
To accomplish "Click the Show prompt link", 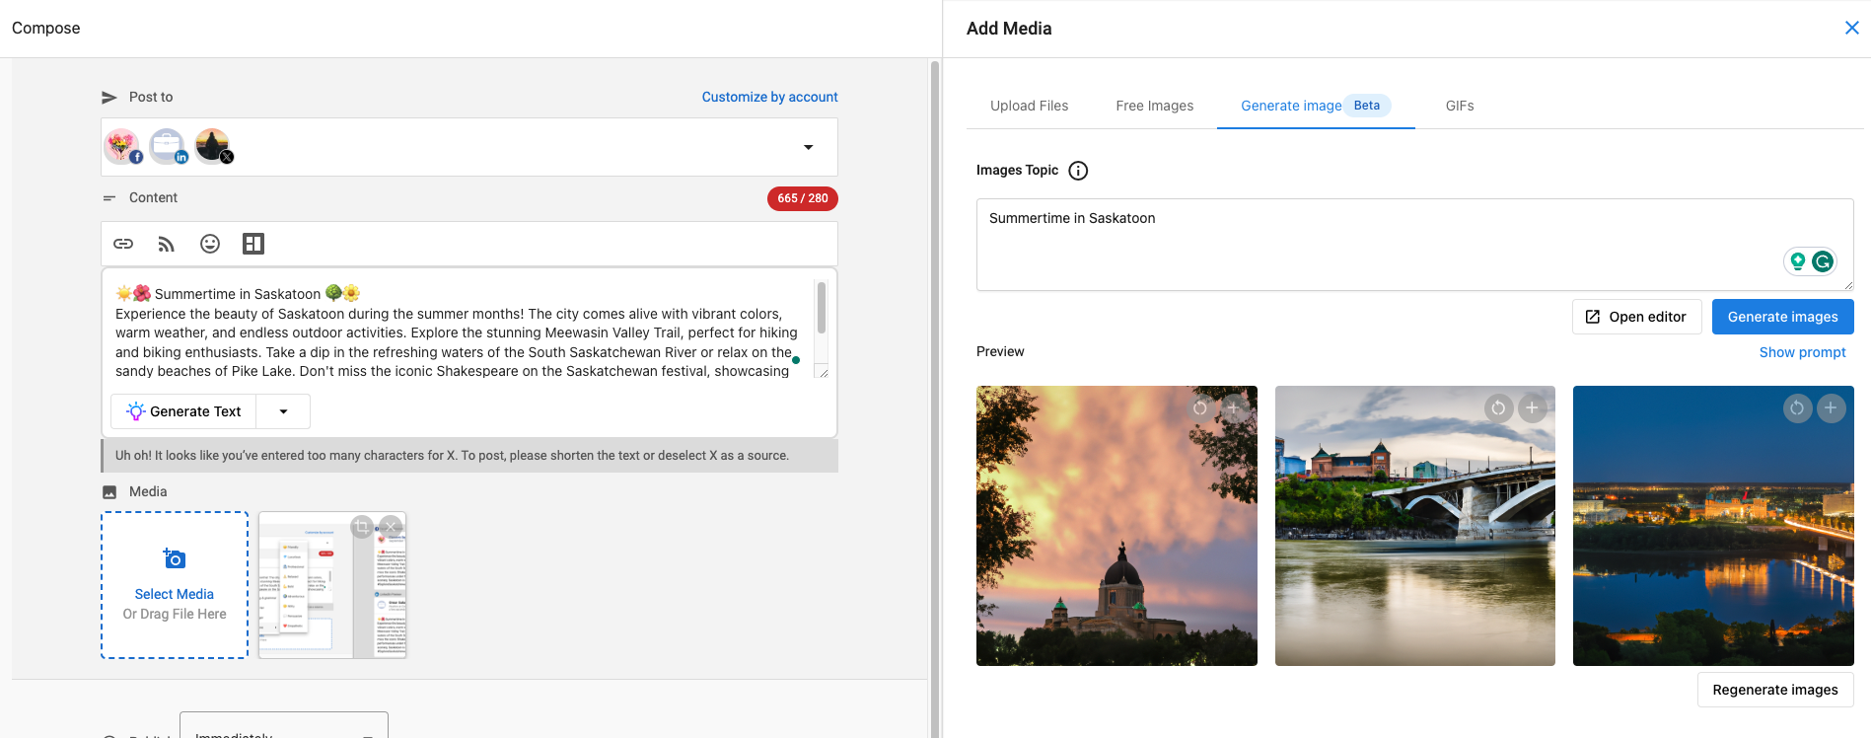I will [x=1802, y=352].
